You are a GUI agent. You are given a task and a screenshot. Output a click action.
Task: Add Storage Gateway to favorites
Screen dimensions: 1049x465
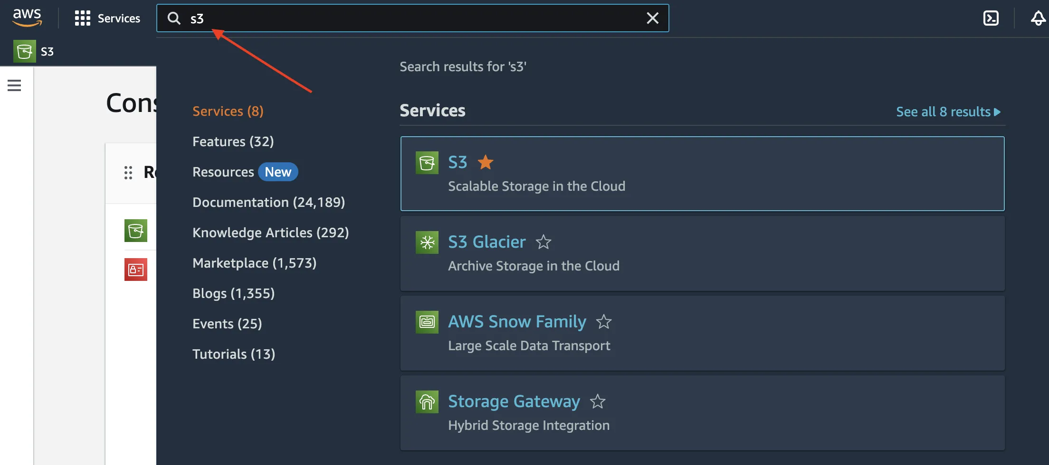click(597, 402)
